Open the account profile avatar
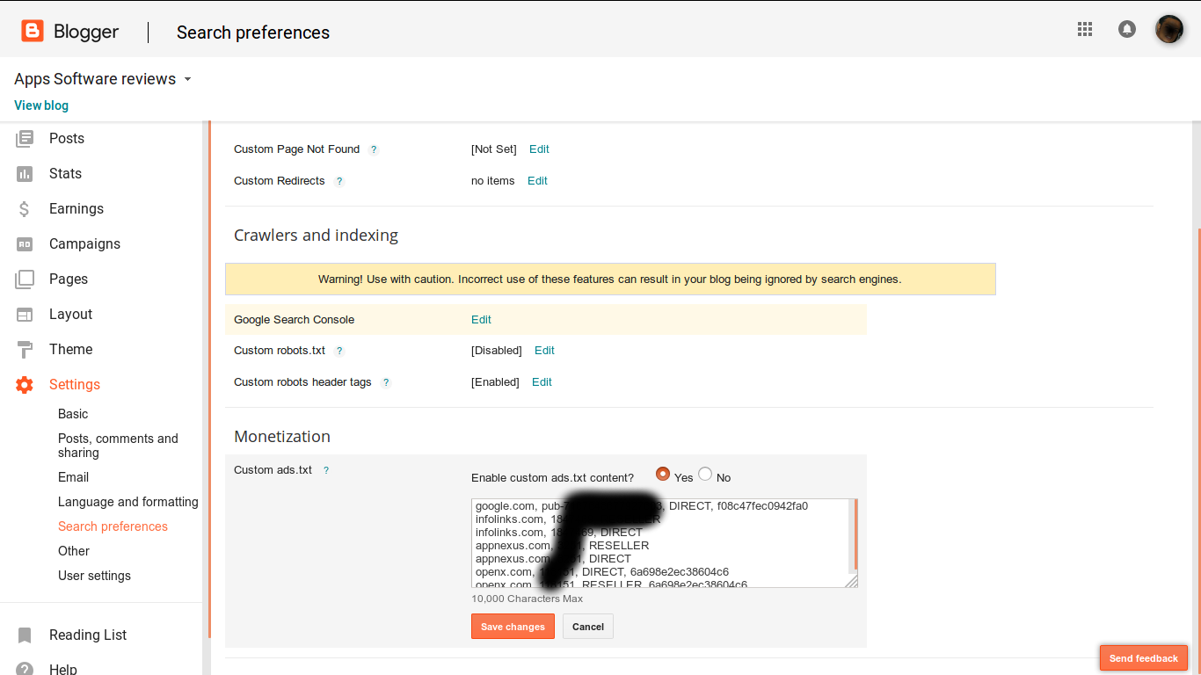This screenshot has height=675, width=1201. pyautogui.click(x=1169, y=29)
